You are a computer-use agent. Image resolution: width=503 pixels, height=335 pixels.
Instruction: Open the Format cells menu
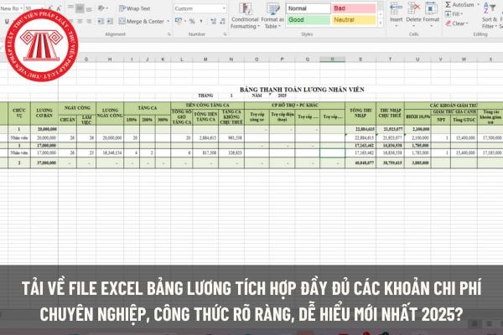point(431,13)
